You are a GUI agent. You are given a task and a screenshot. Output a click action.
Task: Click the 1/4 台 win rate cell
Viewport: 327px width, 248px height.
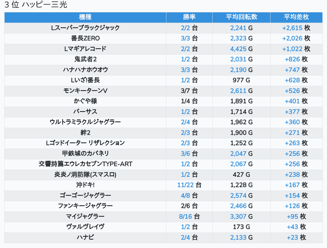(189, 101)
